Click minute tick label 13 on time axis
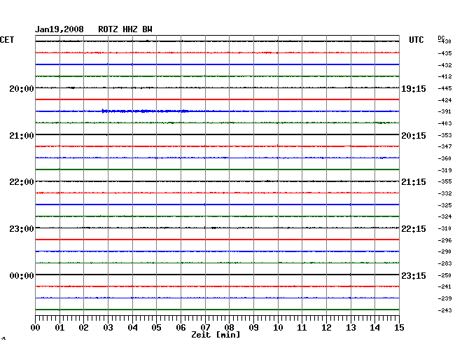The image size is (455, 346). click(x=351, y=328)
